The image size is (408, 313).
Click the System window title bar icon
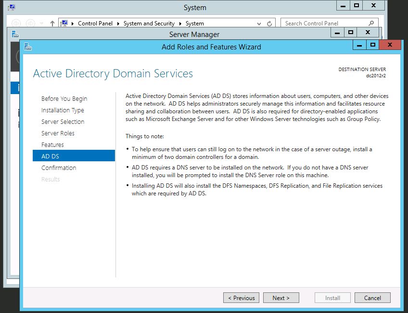click(x=12, y=8)
